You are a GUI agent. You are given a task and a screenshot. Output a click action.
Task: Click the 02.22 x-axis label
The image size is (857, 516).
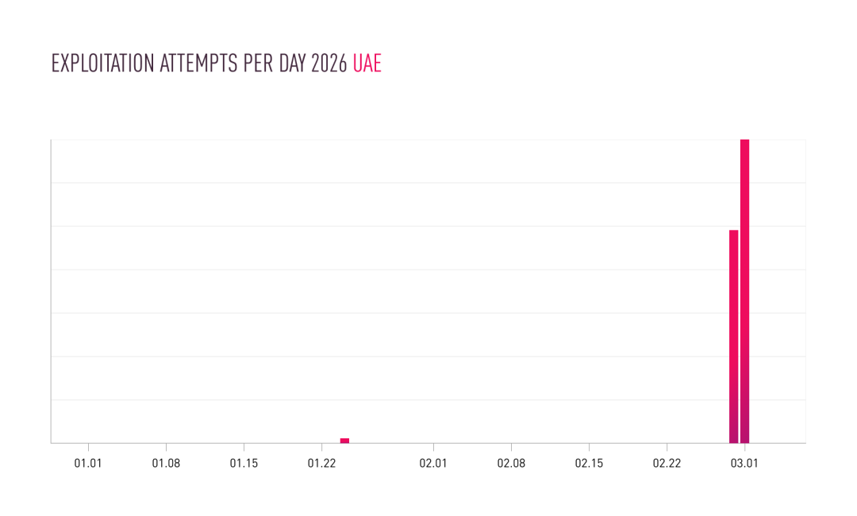pos(667,463)
